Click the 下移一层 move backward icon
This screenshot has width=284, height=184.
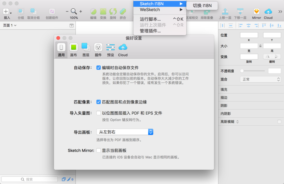pos(240,11)
